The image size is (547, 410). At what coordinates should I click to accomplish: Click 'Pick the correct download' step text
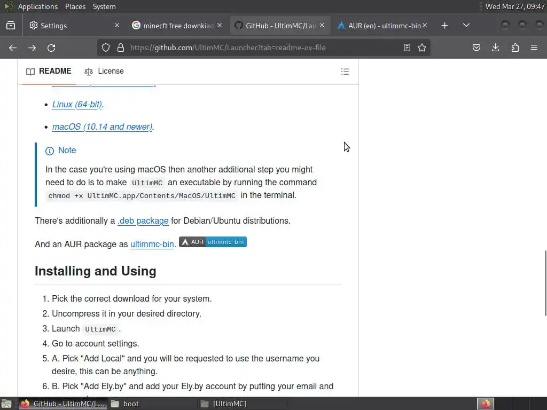click(x=132, y=299)
